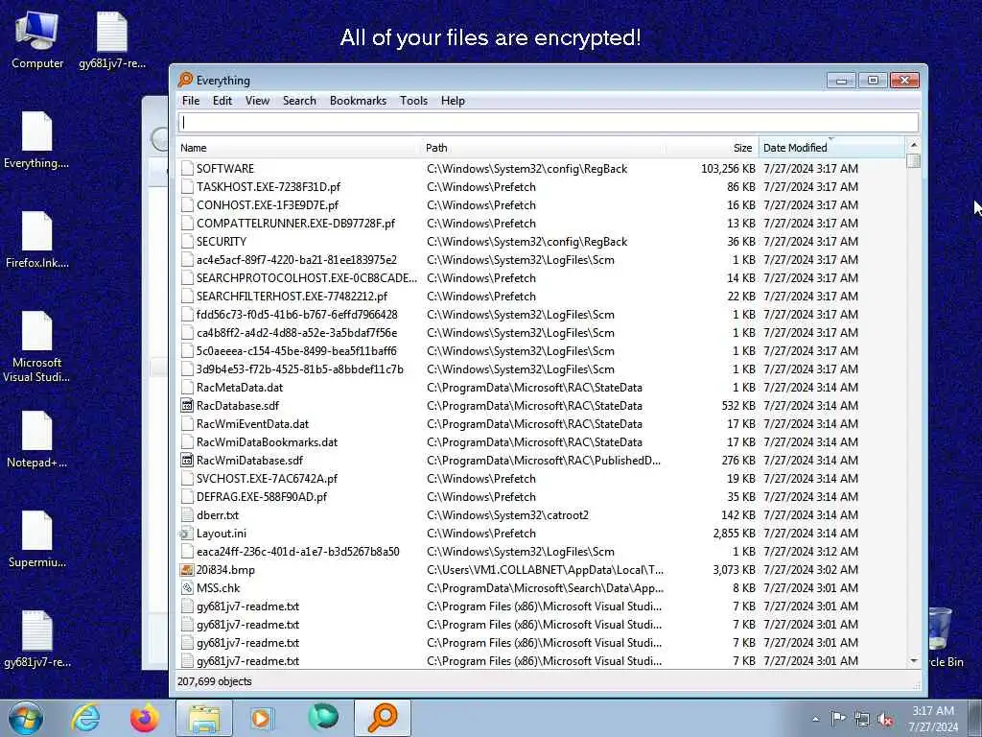Screen dimensions: 982x737
Task: Select RacMetaData.dat in results
Action: coord(541,388)
